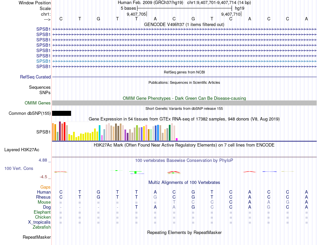Select the Mouse alignment row label
The height and width of the screenshot is (245, 317).
44,202
